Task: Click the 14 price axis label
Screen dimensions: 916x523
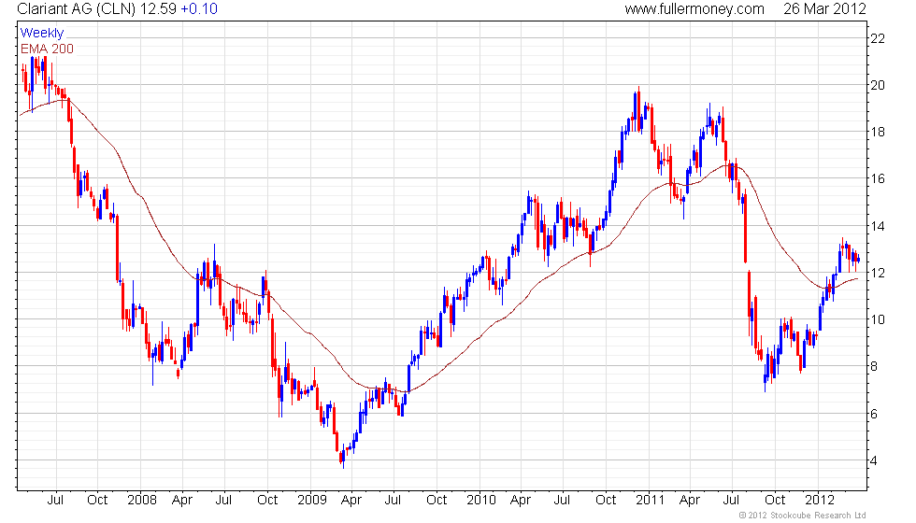Action: point(878,226)
